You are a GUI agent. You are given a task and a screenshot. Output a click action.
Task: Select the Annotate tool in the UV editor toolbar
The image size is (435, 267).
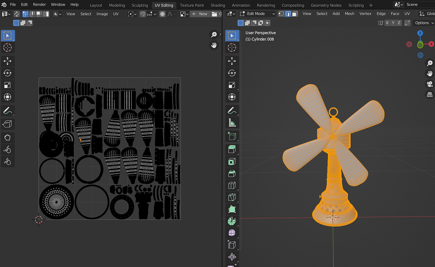pos(7,110)
